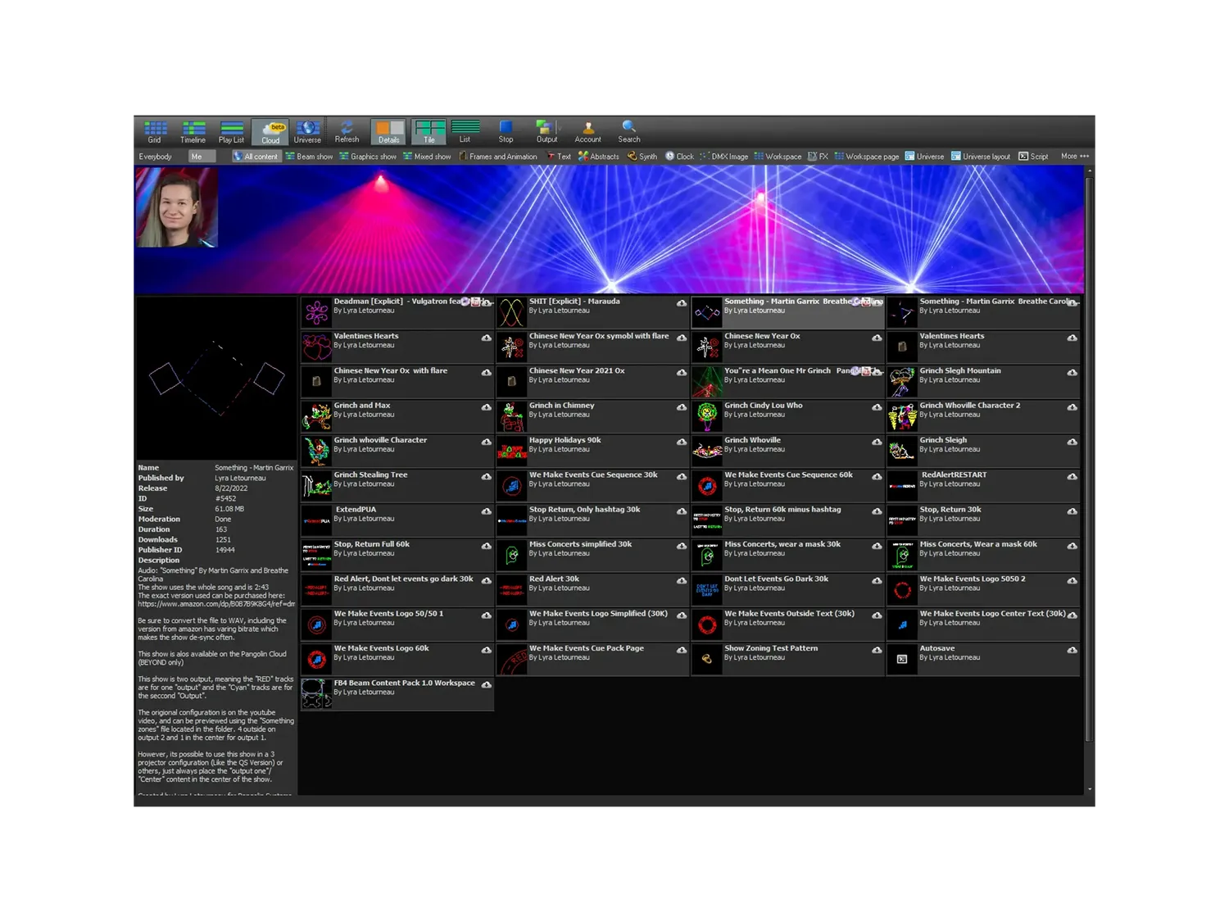This screenshot has width=1229, height=922.
Task: Filter by DMX Image
Action: 723,157
